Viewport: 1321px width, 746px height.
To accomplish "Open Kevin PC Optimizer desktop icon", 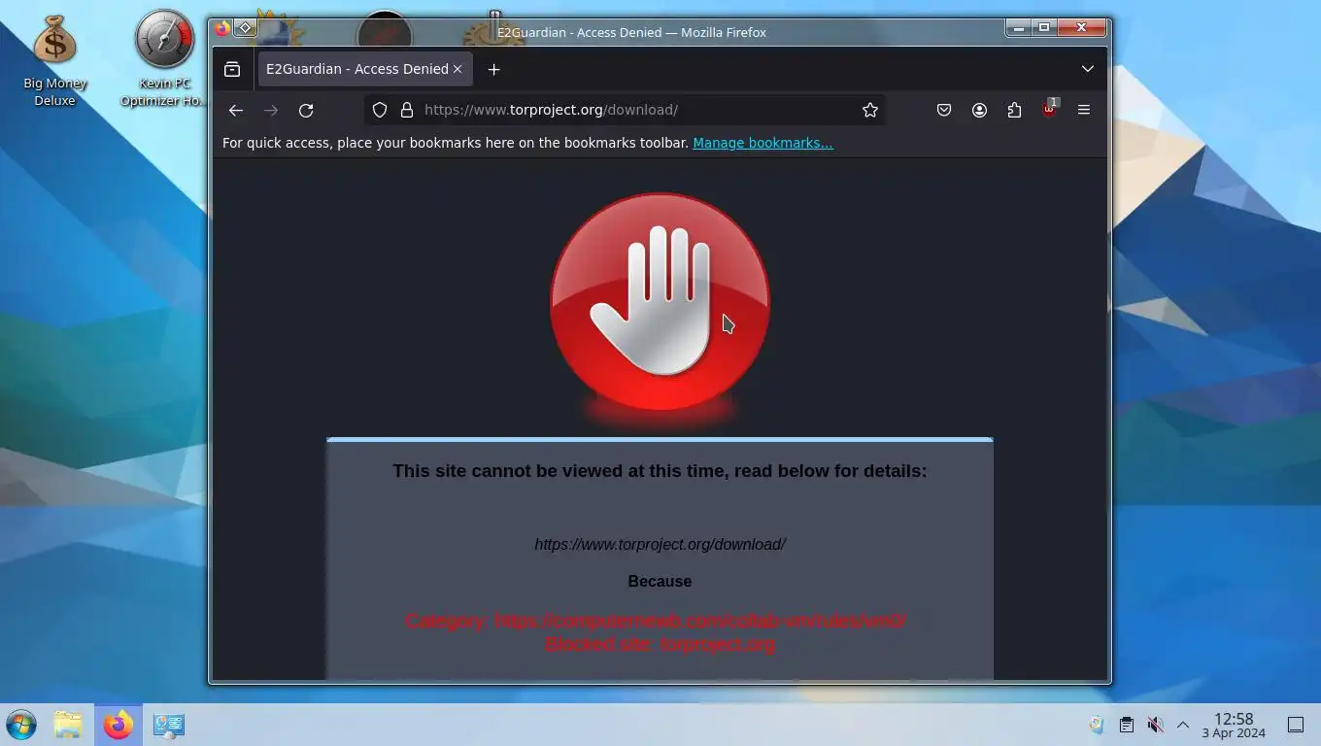I will click(163, 59).
